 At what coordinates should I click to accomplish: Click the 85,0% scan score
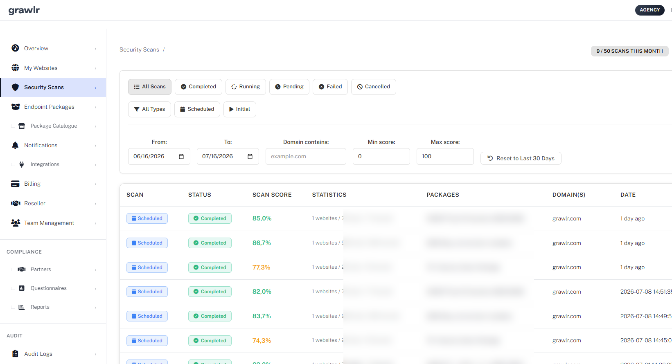click(262, 218)
